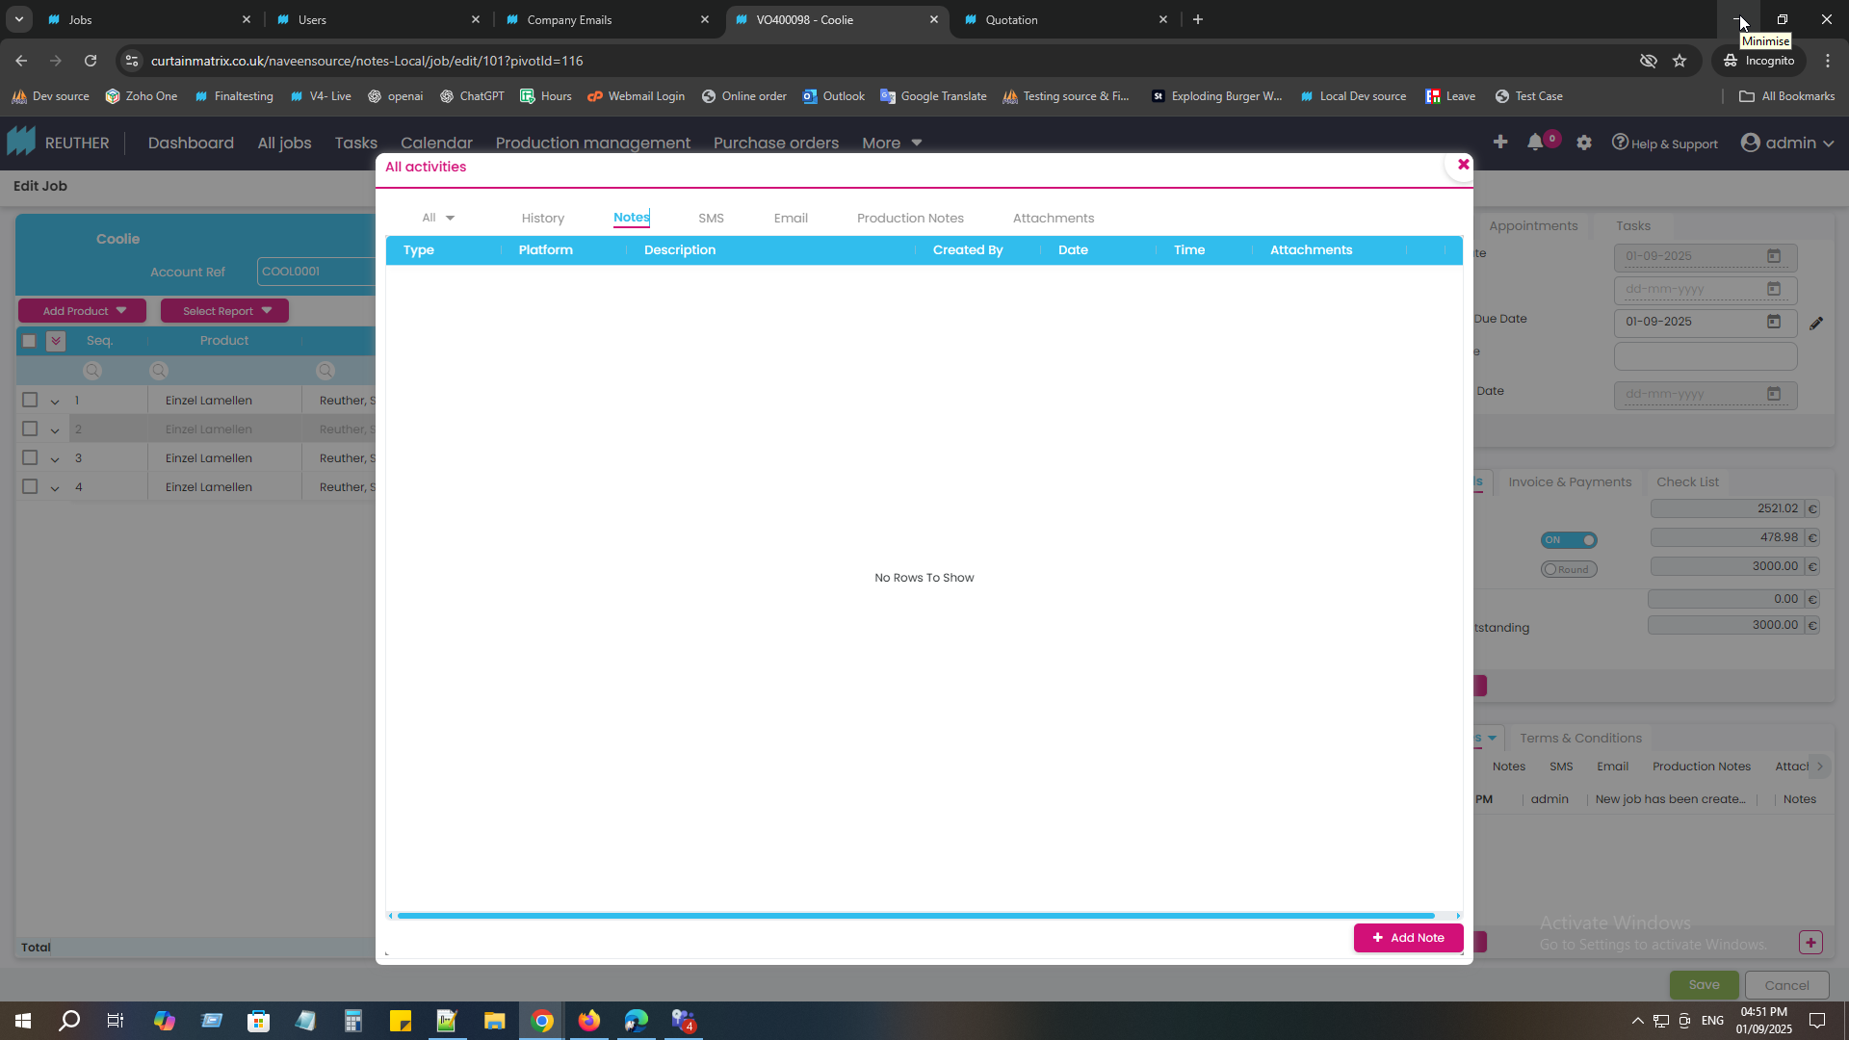Viewport: 1849px width, 1040px height.
Task: Click the Seq. column search icon
Action: [92, 371]
